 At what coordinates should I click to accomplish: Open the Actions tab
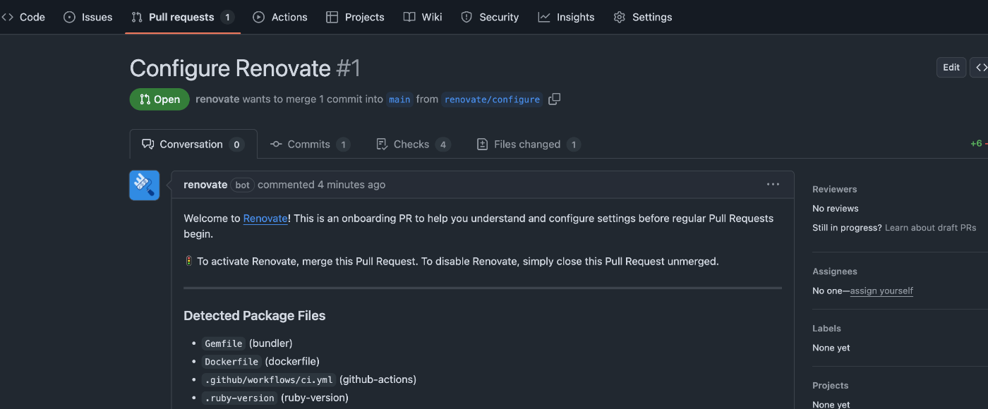click(280, 17)
